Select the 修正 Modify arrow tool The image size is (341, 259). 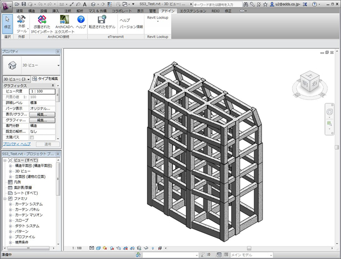(x=7, y=23)
